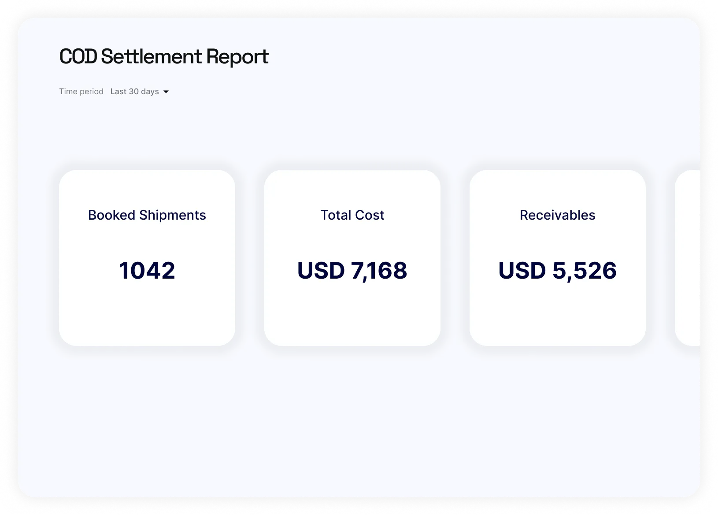
Task: Click USD prefix in Receivables value
Action: click(522, 270)
